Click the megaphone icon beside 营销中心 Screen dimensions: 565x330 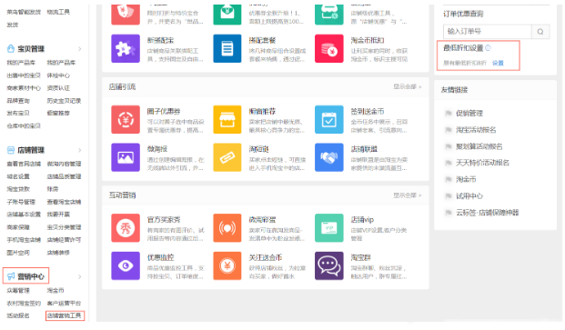pos(11,276)
